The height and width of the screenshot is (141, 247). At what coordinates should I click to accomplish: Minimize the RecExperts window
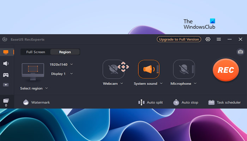coord(229,39)
